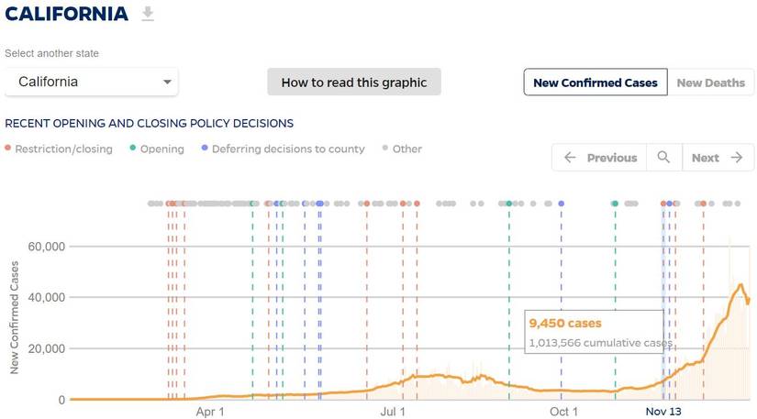Go to Previous policy decision

click(x=599, y=158)
